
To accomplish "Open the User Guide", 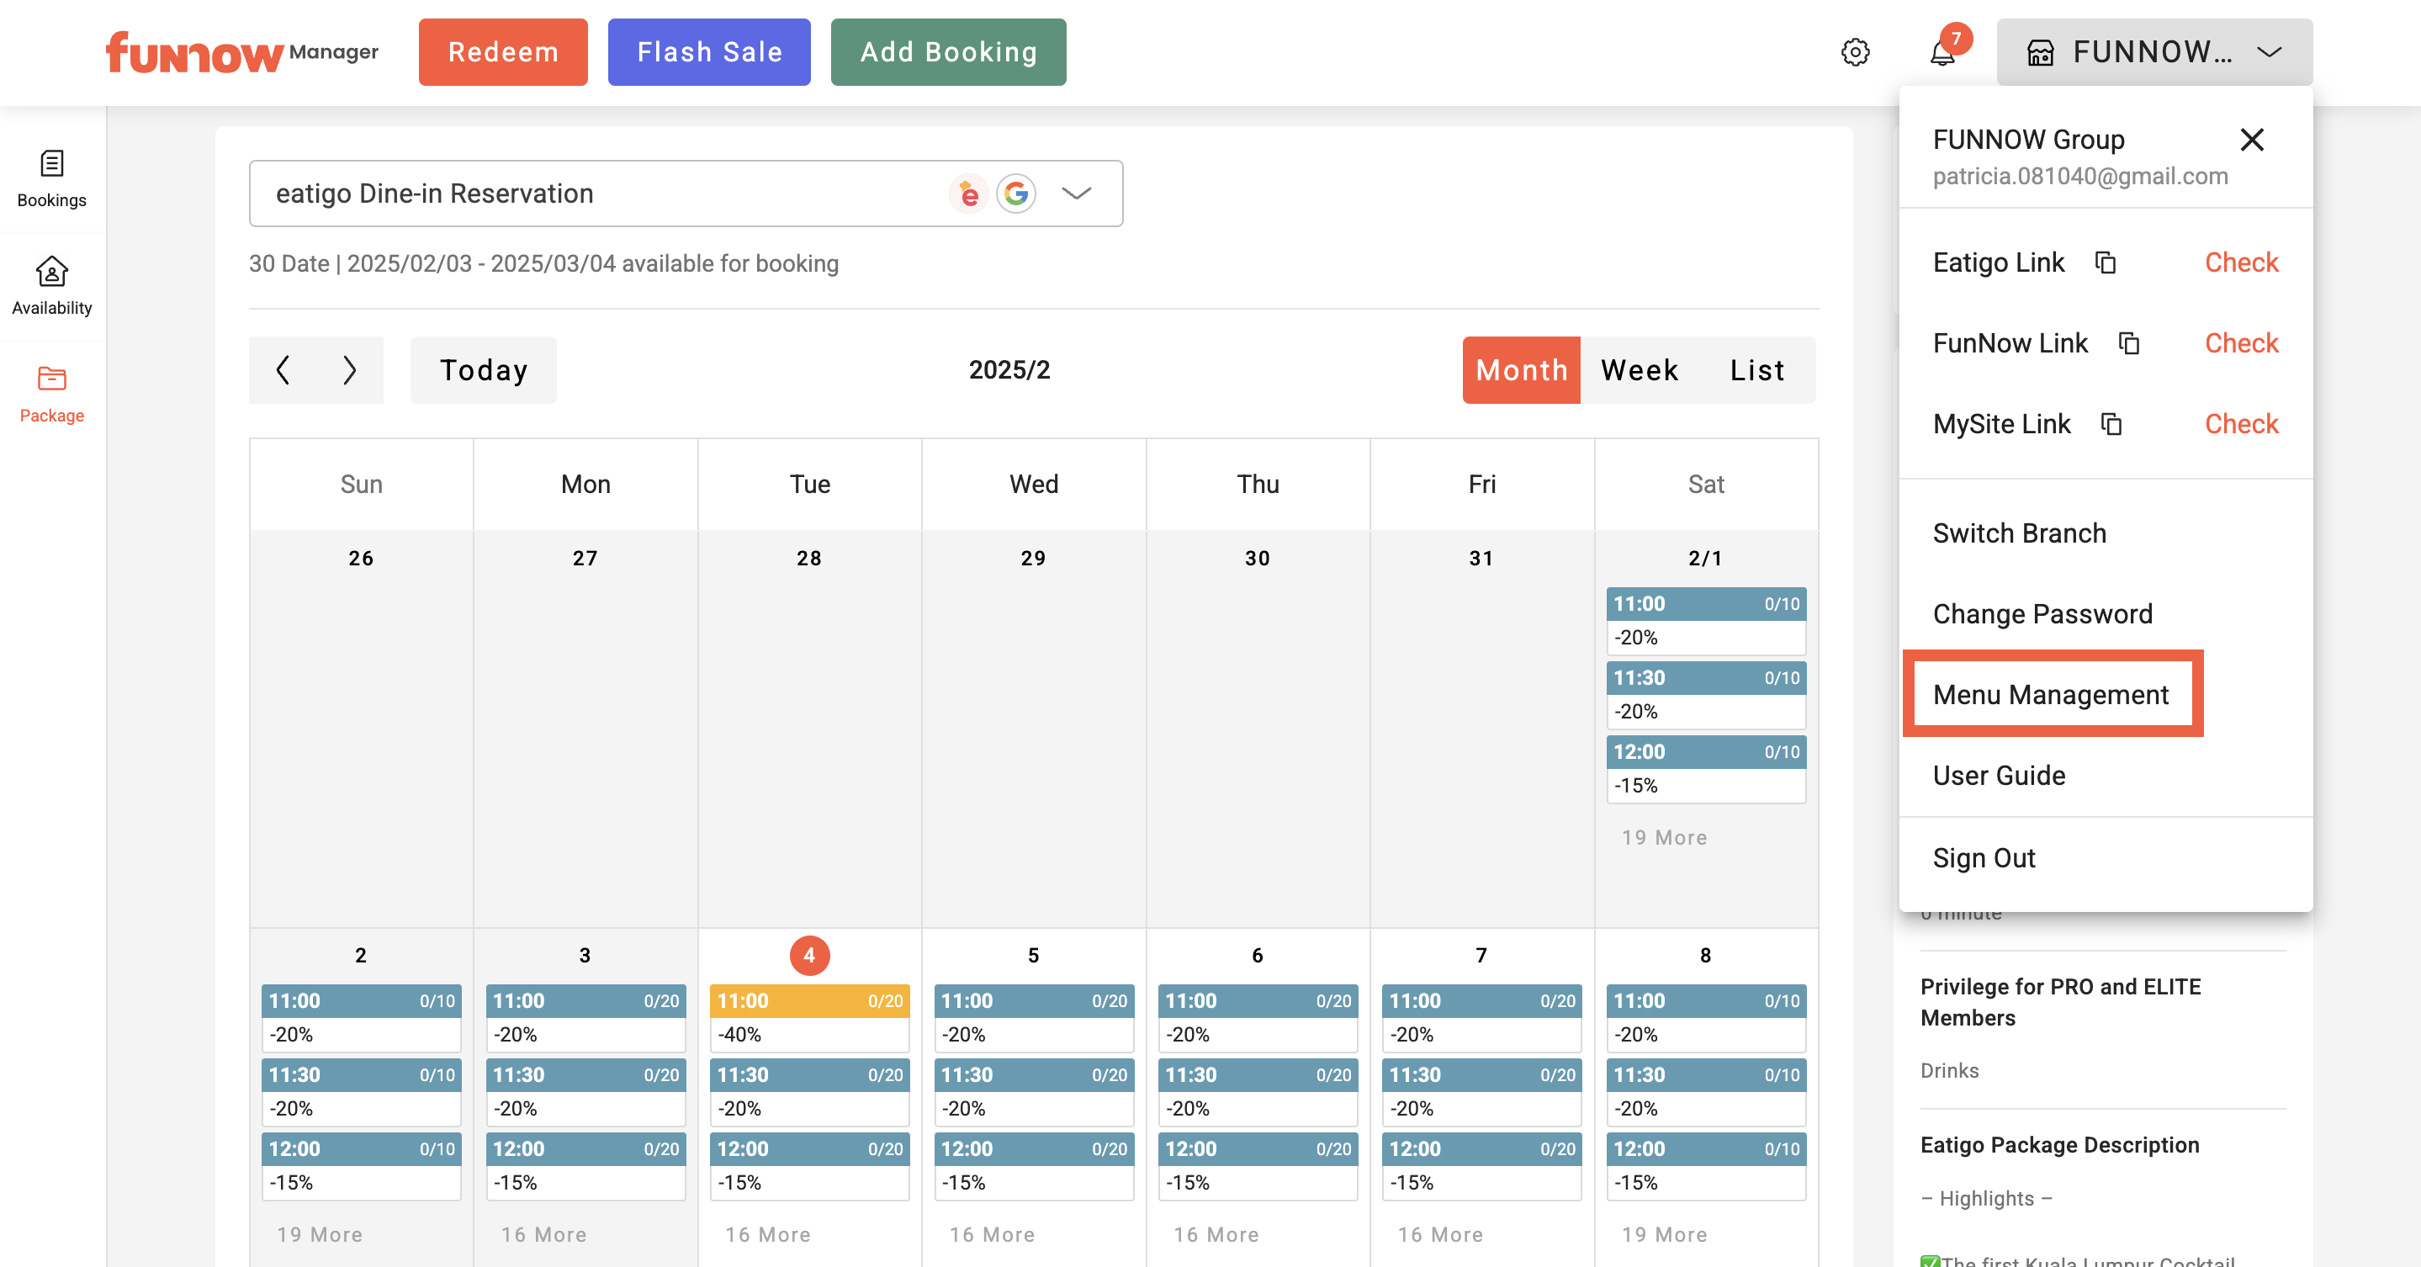I will pos(1999,776).
